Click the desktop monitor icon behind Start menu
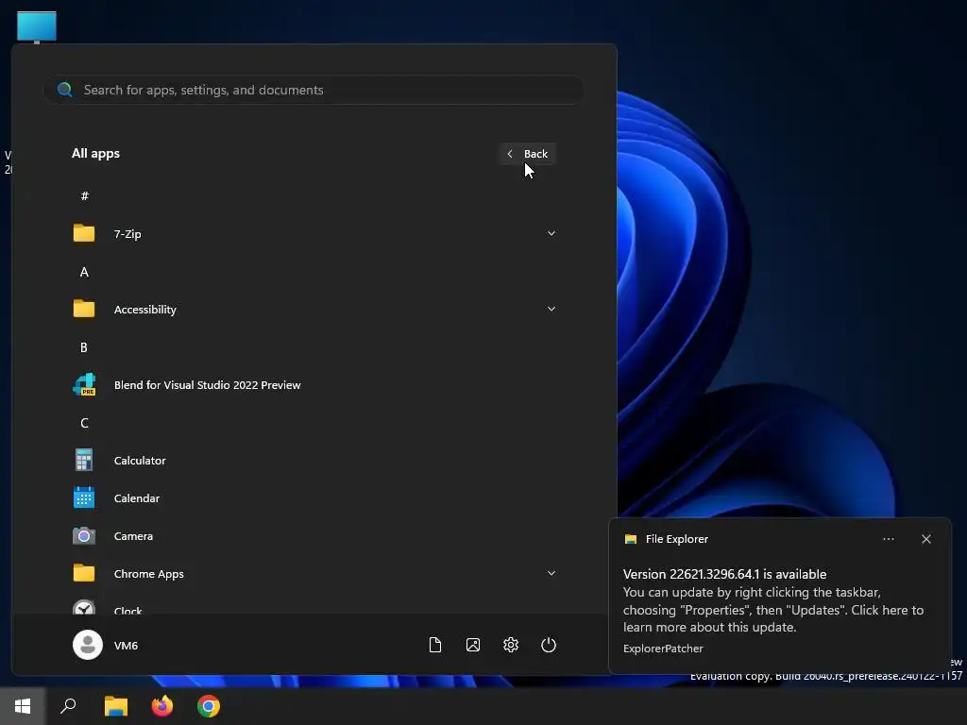The height and width of the screenshot is (725, 967). point(37,27)
